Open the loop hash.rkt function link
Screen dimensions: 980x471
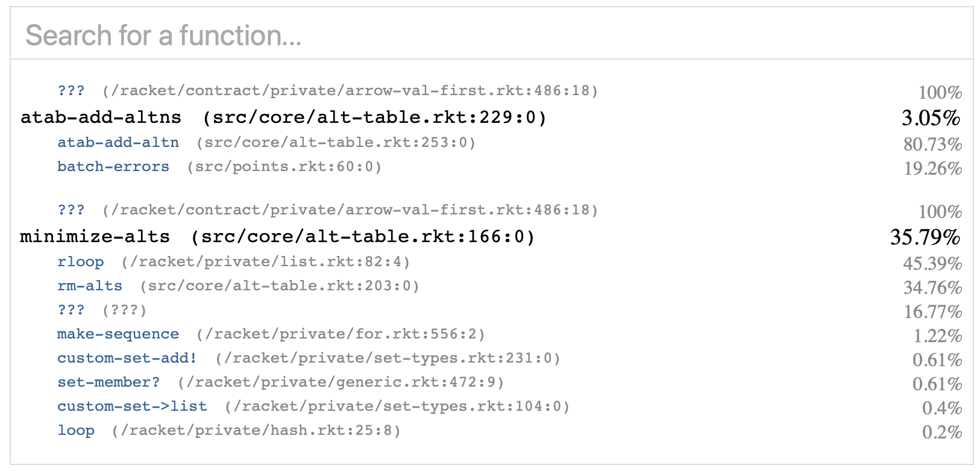click(x=76, y=431)
